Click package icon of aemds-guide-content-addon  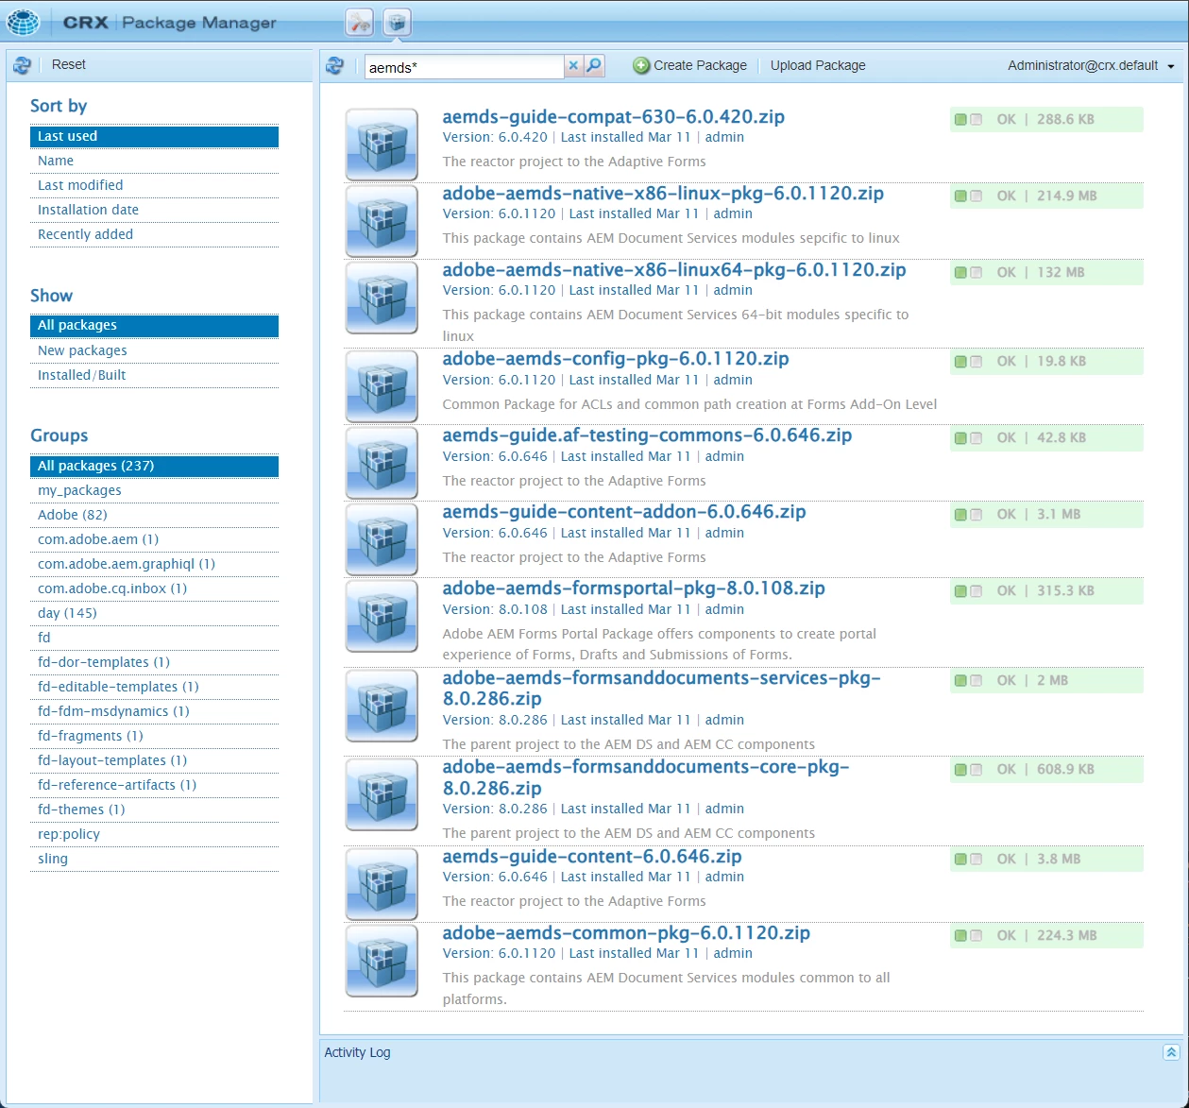(x=382, y=539)
